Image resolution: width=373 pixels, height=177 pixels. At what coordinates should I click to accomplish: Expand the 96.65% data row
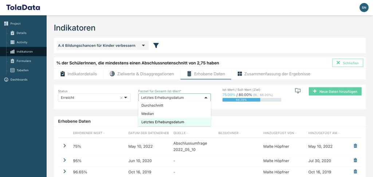[x=64, y=171]
